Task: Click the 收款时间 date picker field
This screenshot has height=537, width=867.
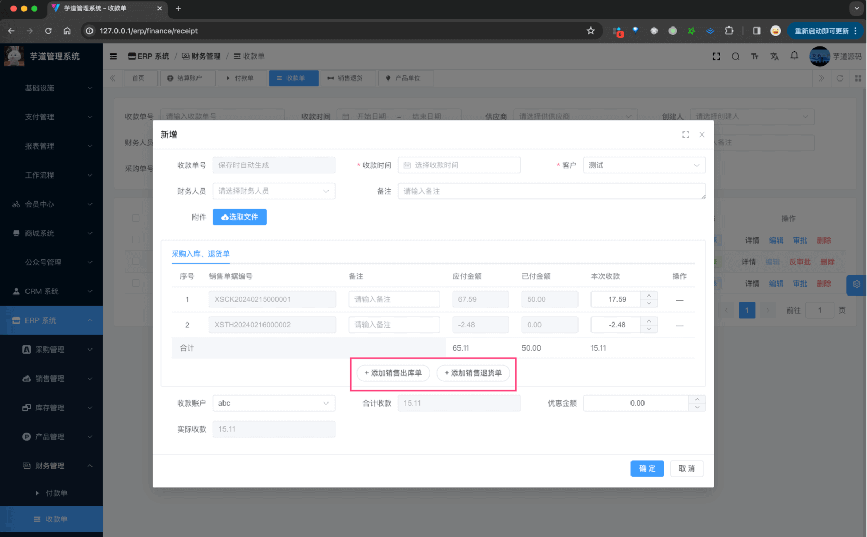Action: point(459,165)
